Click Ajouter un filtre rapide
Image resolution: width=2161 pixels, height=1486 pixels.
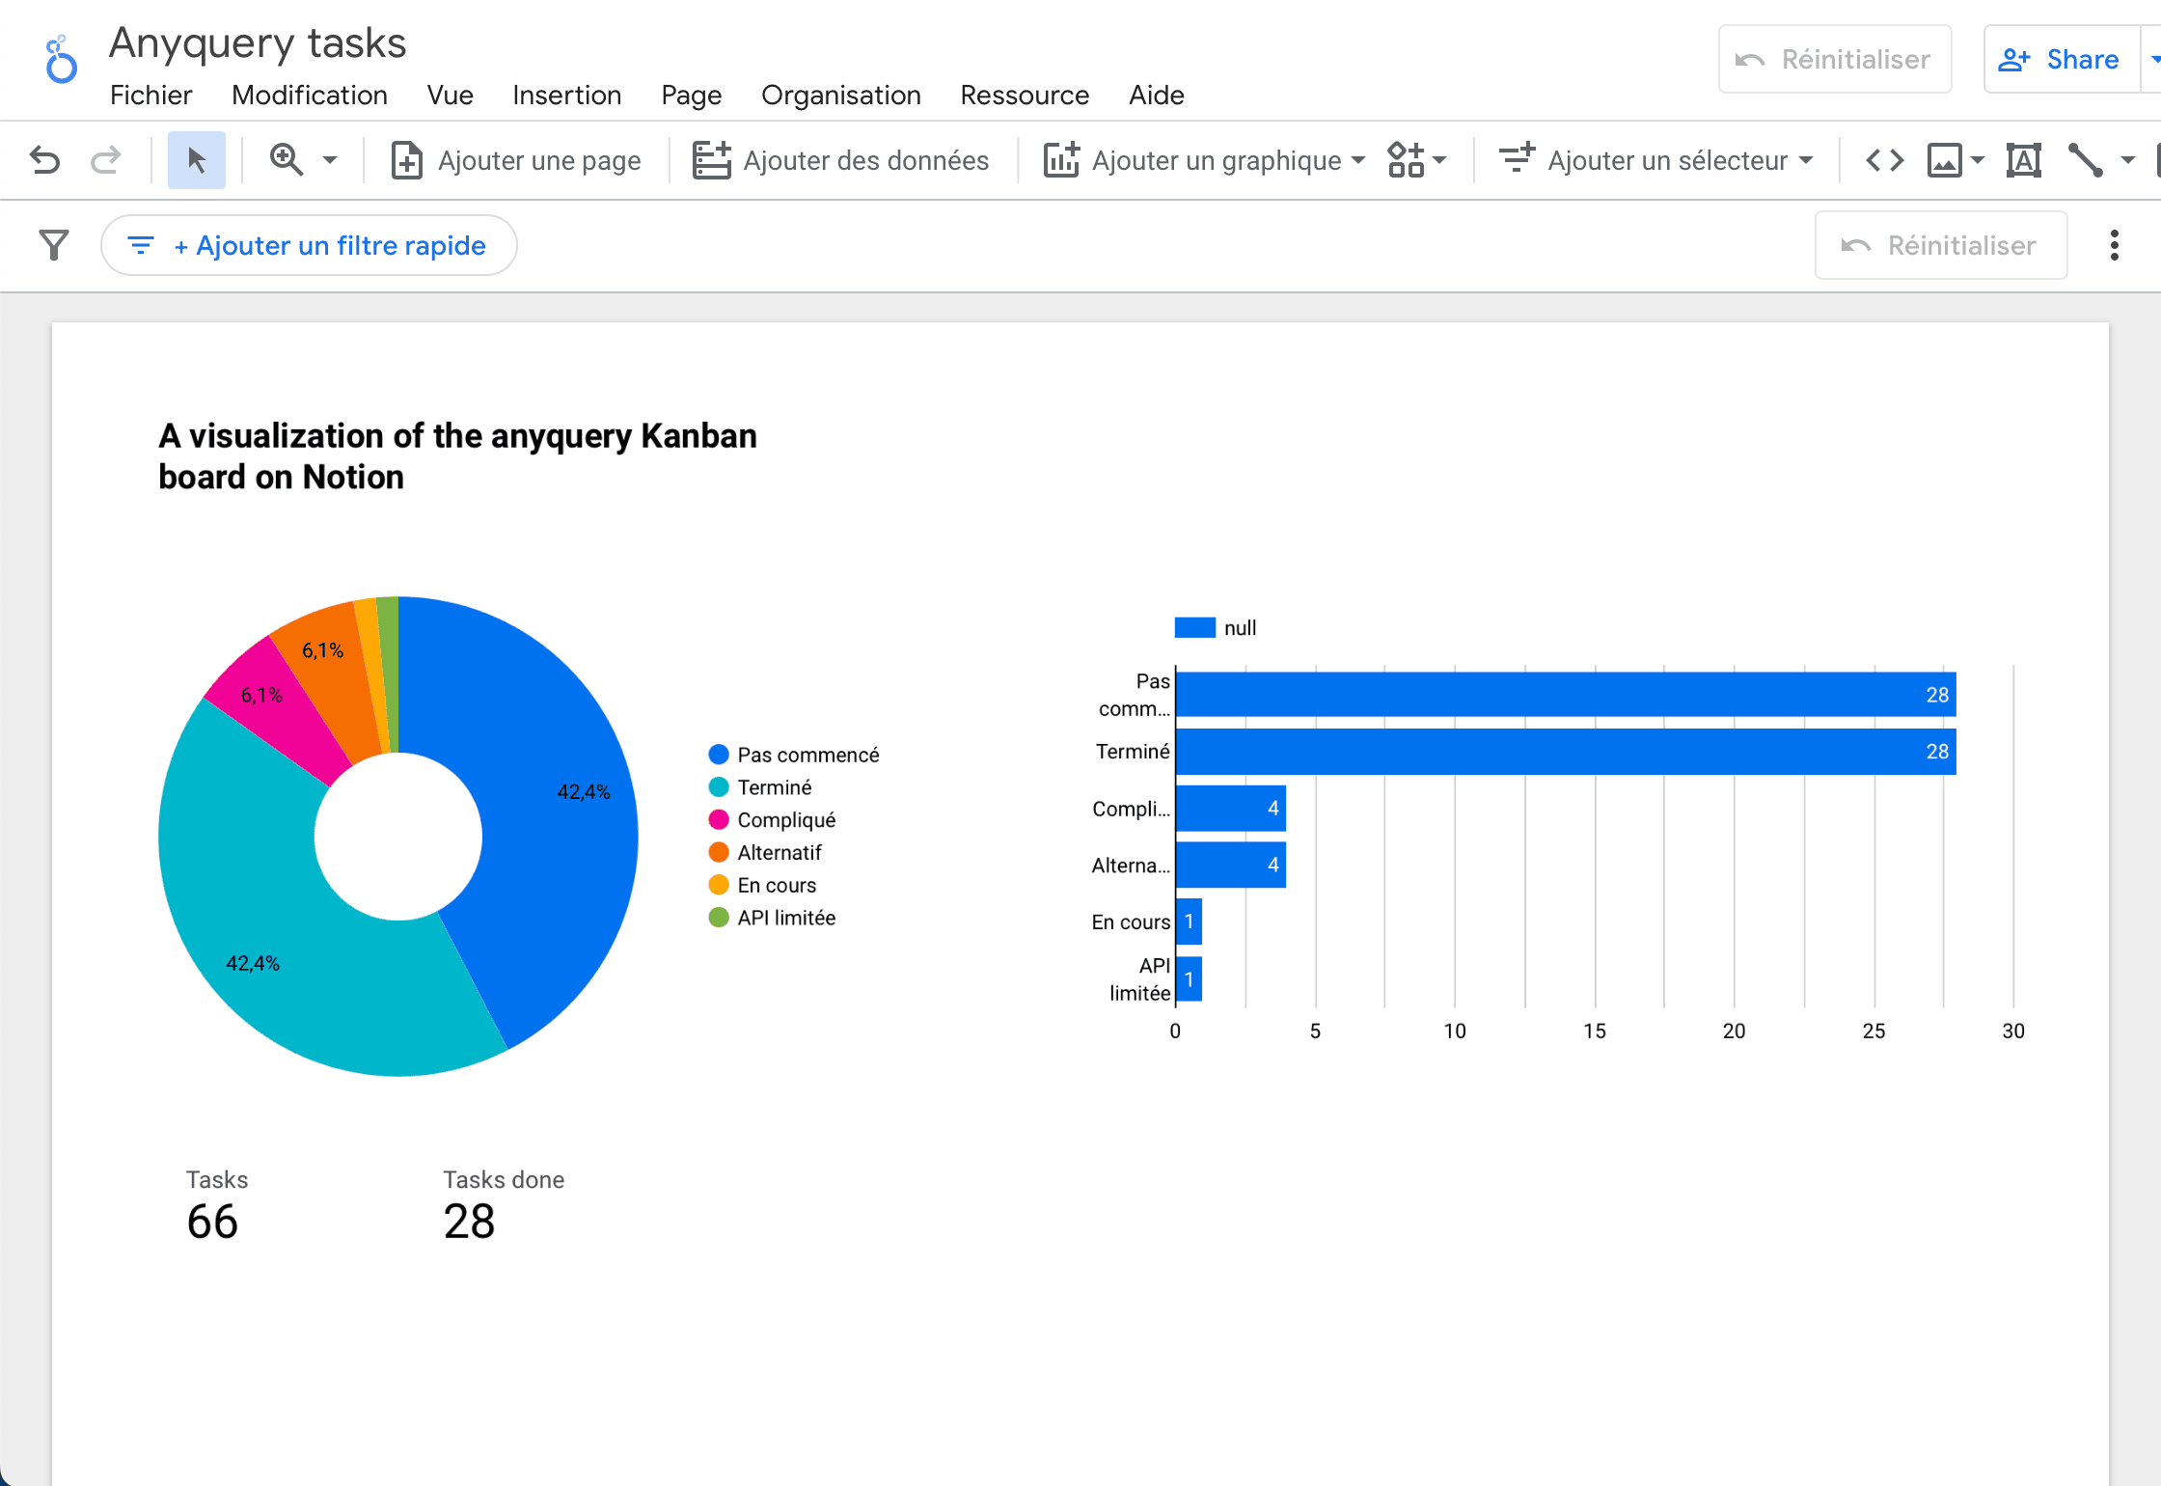pyautogui.click(x=309, y=245)
